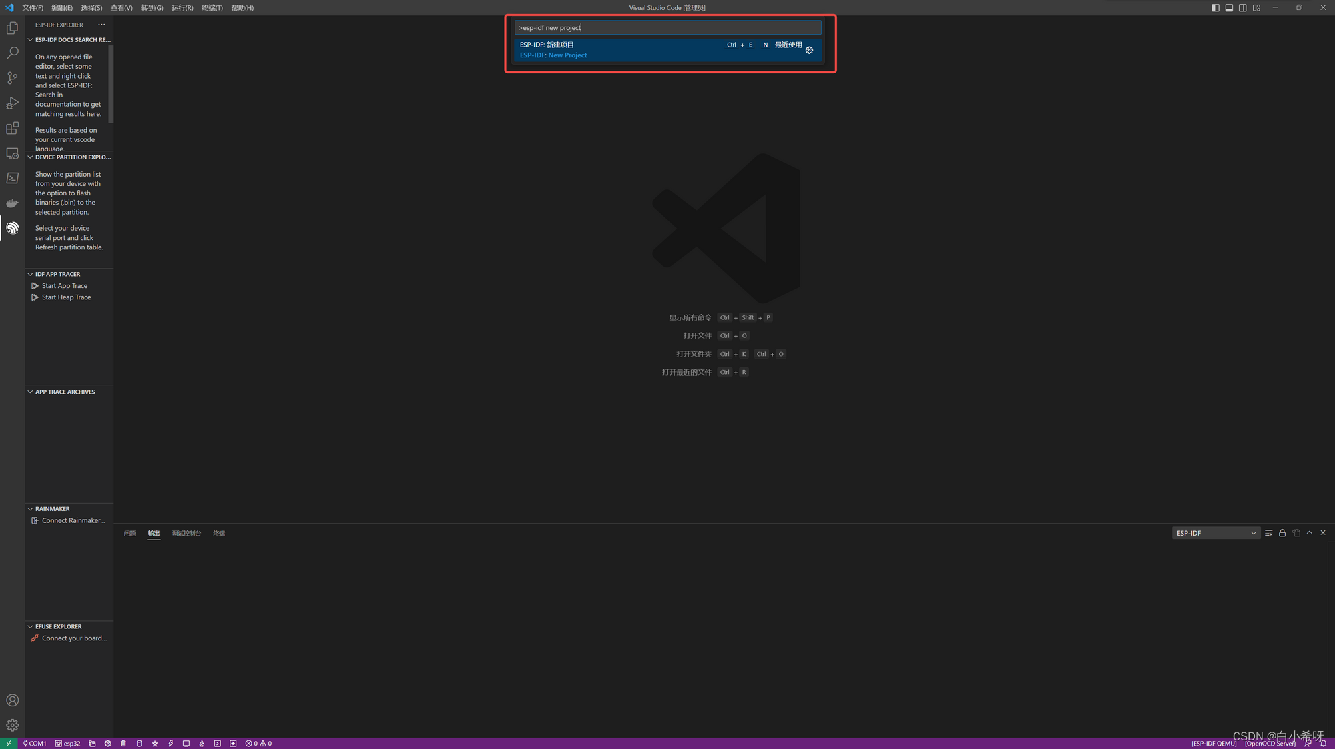Click Start App Trace

[x=65, y=286]
